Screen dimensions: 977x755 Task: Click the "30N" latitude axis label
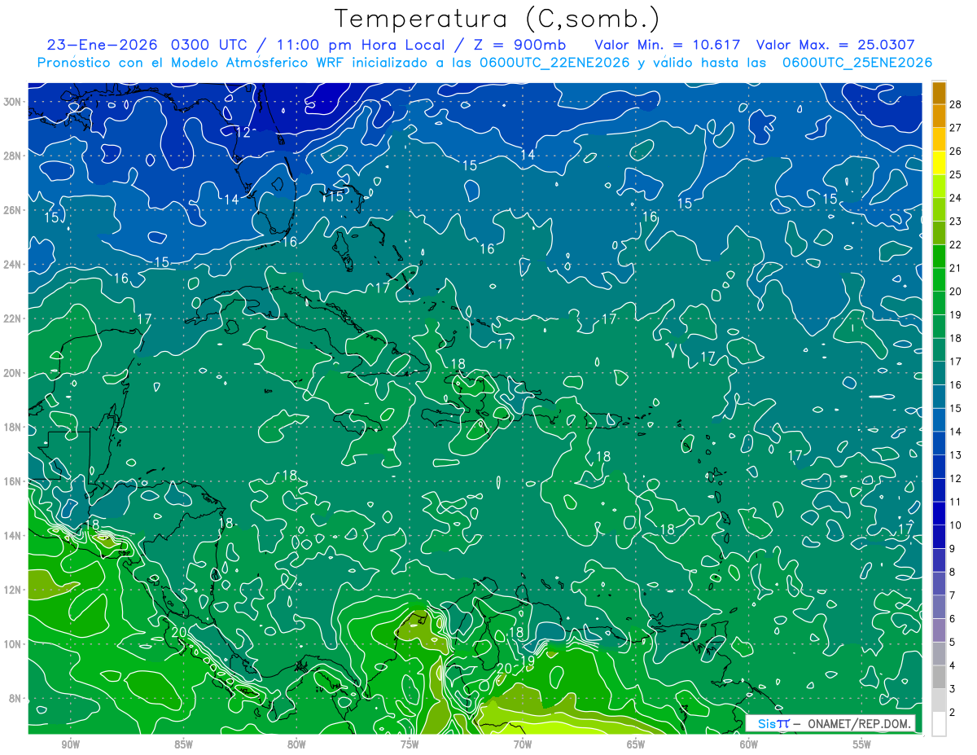tap(14, 102)
